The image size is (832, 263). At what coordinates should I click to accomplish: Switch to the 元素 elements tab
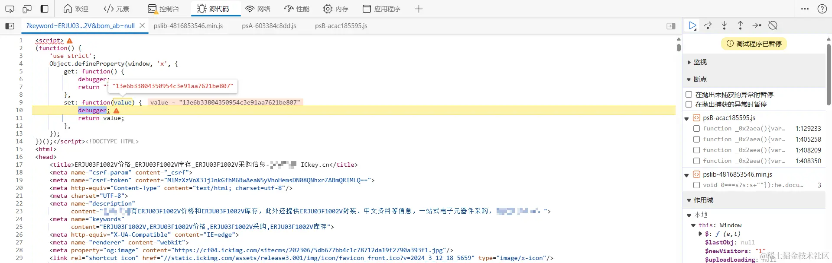point(117,9)
